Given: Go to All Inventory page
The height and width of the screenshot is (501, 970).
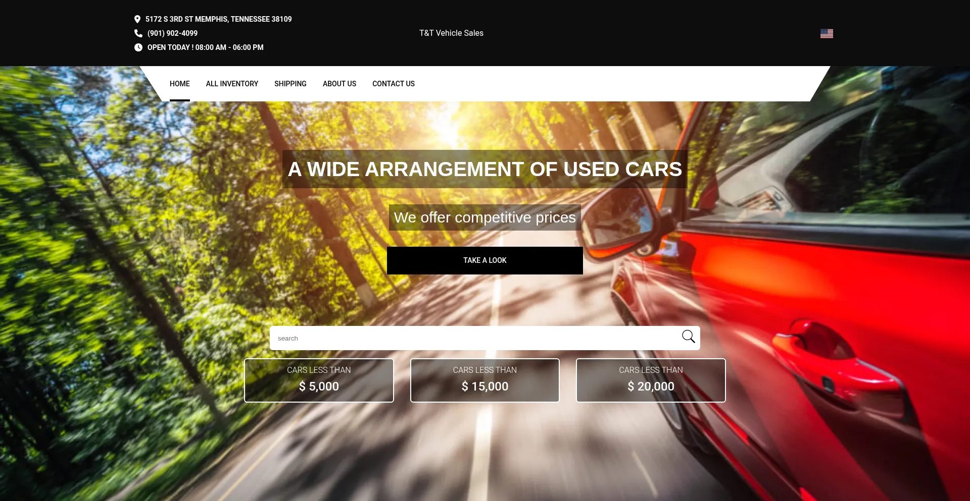Looking at the screenshot, I should (232, 84).
